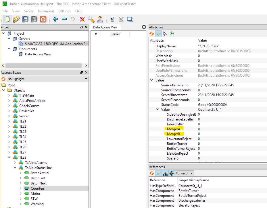Open the Forward reference direction dropdown

tap(185, 173)
